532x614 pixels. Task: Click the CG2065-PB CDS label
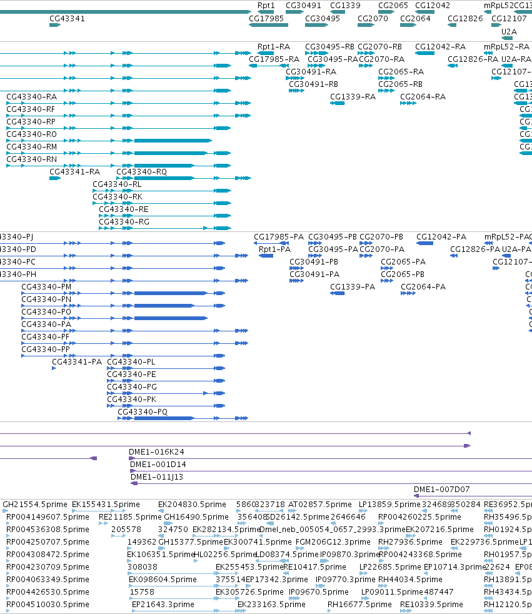[403, 274]
